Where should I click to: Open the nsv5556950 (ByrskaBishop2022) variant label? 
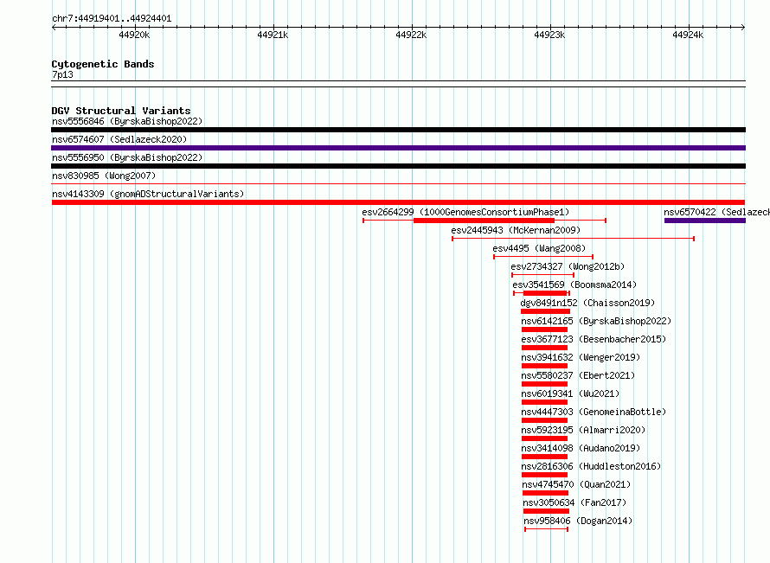coord(127,157)
